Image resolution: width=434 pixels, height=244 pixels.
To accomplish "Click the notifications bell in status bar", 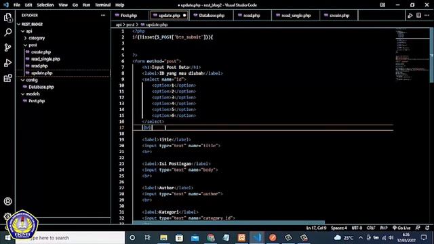I will click(428, 228).
